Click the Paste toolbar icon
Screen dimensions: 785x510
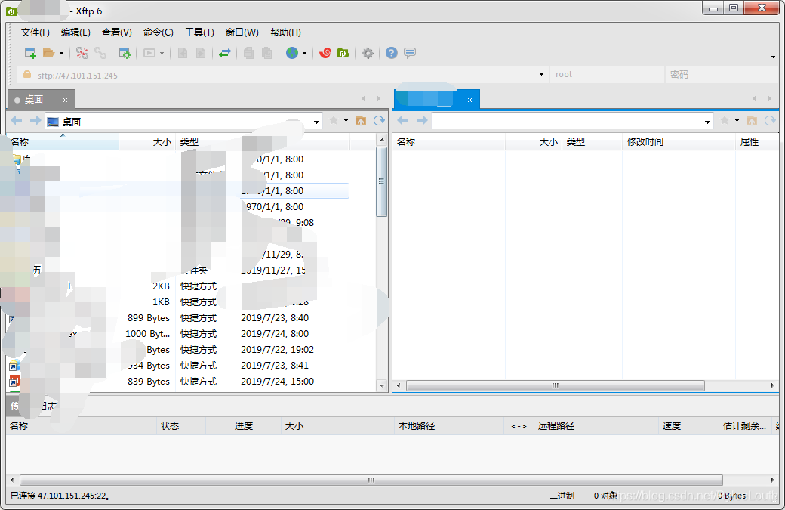tap(267, 53)
